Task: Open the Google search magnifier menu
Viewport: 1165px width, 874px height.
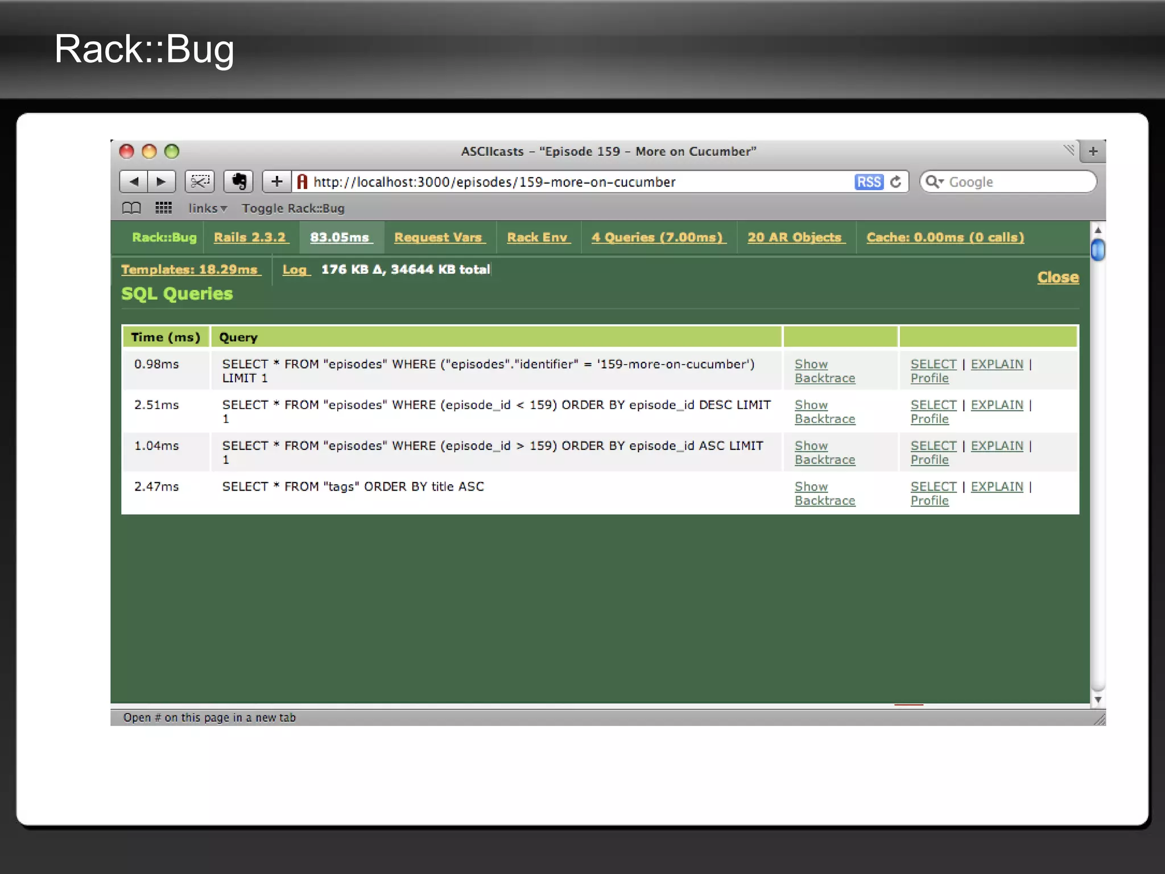Action: [935, 182]
